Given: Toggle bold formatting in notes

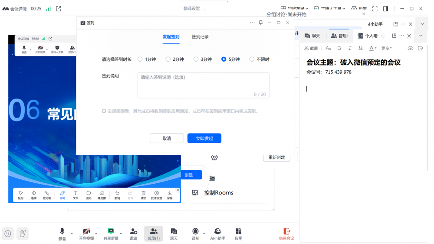Looking at the screenshot, I should click(339, 48).
